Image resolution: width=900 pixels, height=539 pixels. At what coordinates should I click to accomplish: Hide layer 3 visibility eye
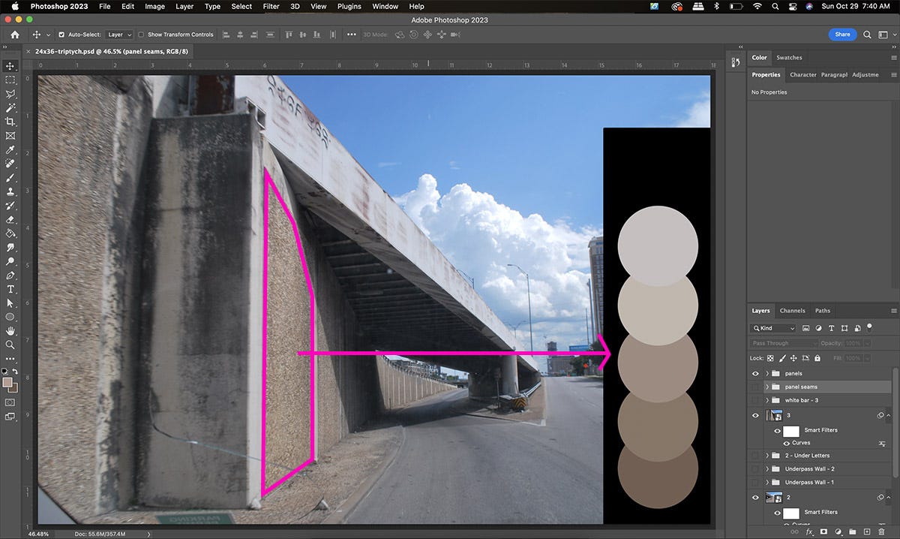pos(755,415)
